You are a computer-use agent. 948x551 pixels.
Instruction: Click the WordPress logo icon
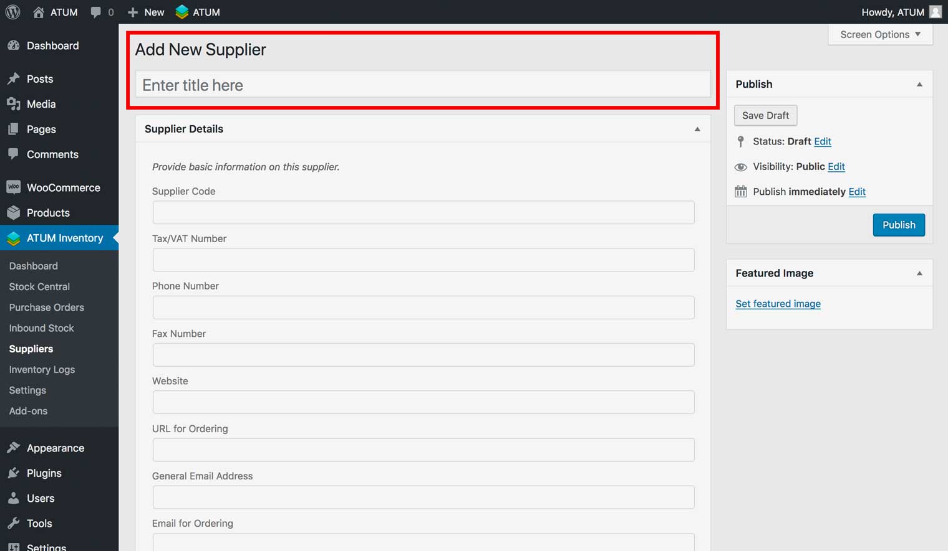(12, 12)
